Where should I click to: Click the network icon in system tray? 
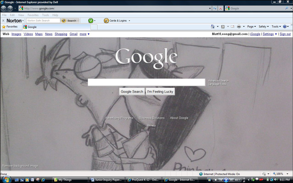(272, 180)
